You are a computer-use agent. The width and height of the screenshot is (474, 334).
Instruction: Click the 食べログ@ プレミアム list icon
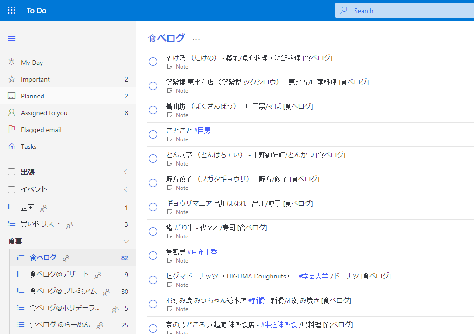20,291
